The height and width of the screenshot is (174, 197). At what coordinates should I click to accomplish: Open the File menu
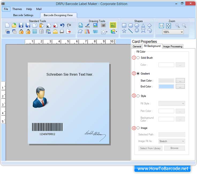pos(6,9)
